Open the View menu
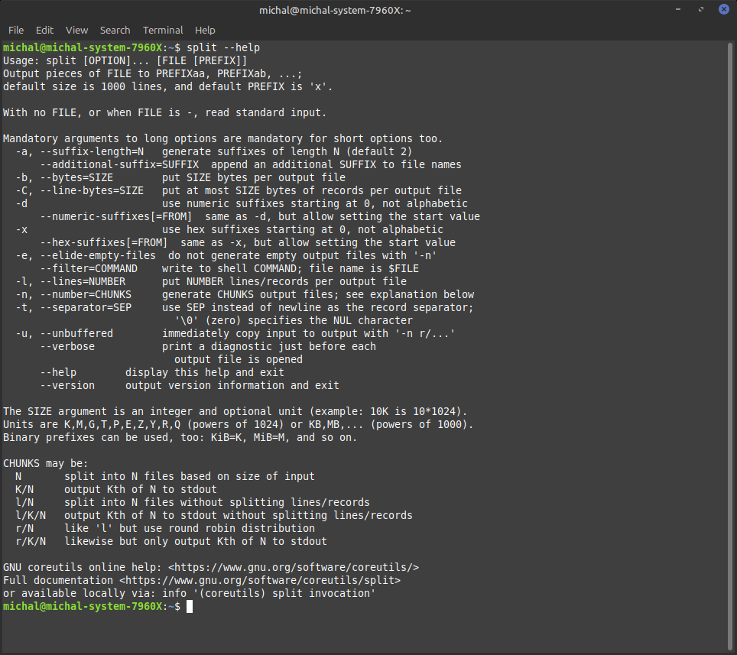This screenshot has height=655, width=737. click(x=76, y=30)
